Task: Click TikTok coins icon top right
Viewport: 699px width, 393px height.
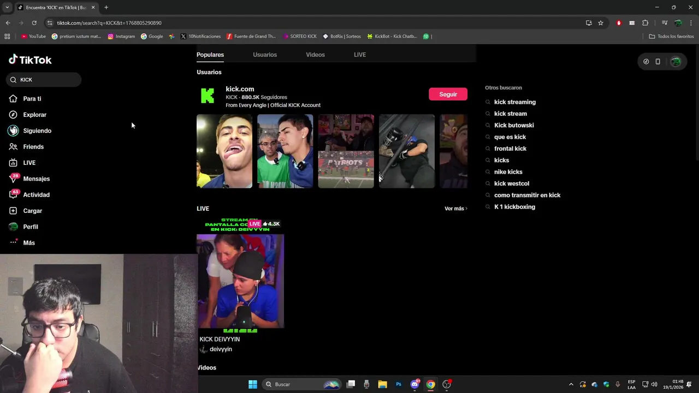Action: point(646,62)
